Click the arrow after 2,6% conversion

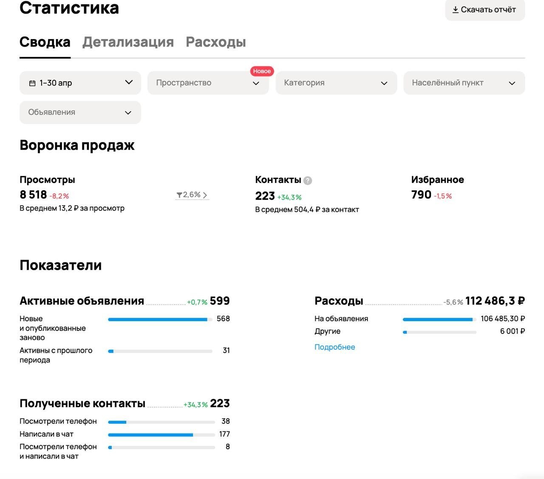(x=205, y=195)
